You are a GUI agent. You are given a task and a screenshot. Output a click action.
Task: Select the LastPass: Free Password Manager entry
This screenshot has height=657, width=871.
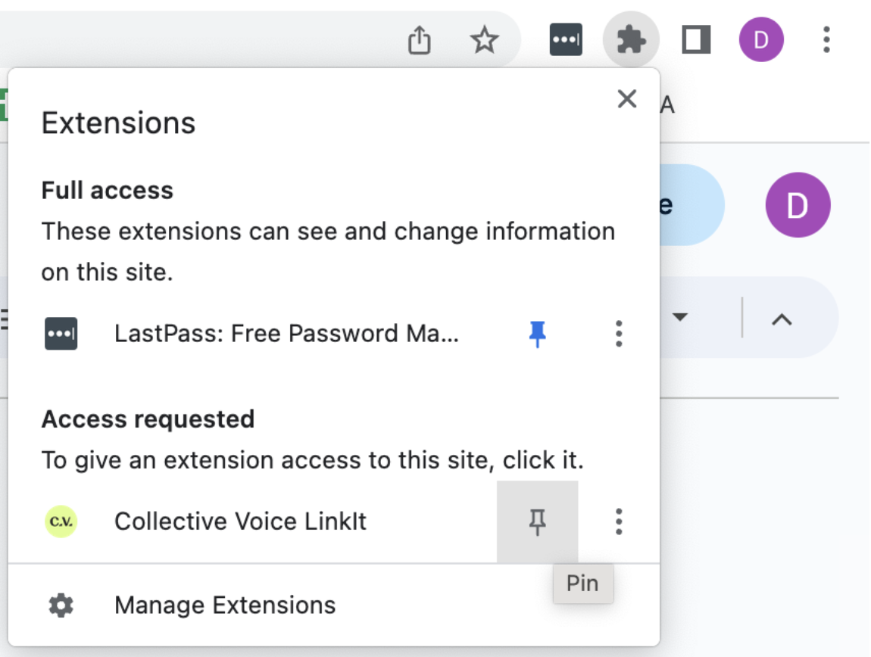click(x=286, y=334)
